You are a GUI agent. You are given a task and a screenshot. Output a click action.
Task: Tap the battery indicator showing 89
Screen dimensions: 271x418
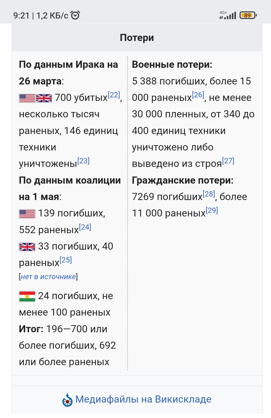click(x=248, y=15)
